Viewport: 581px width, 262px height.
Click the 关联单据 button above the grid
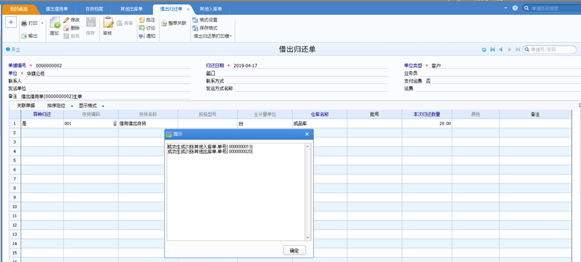click(26, 106)
